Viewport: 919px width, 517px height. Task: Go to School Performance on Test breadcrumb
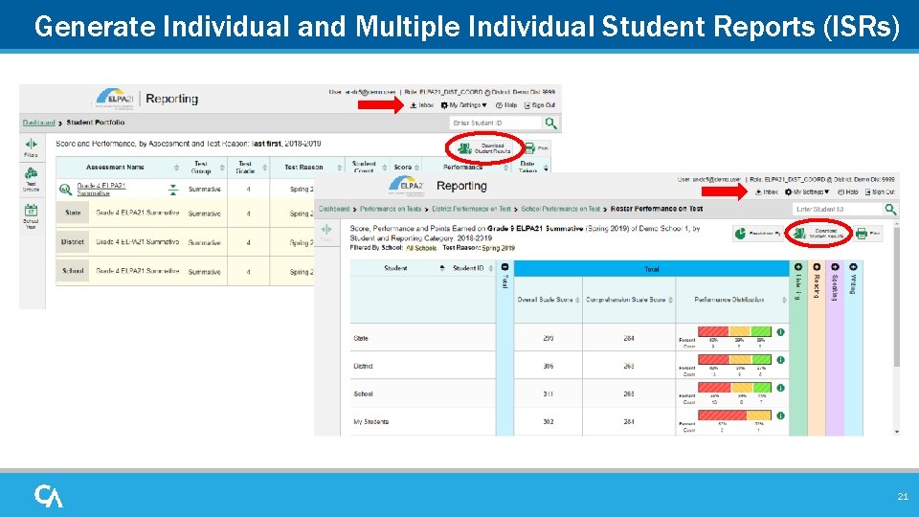click(x=560, y=210)
